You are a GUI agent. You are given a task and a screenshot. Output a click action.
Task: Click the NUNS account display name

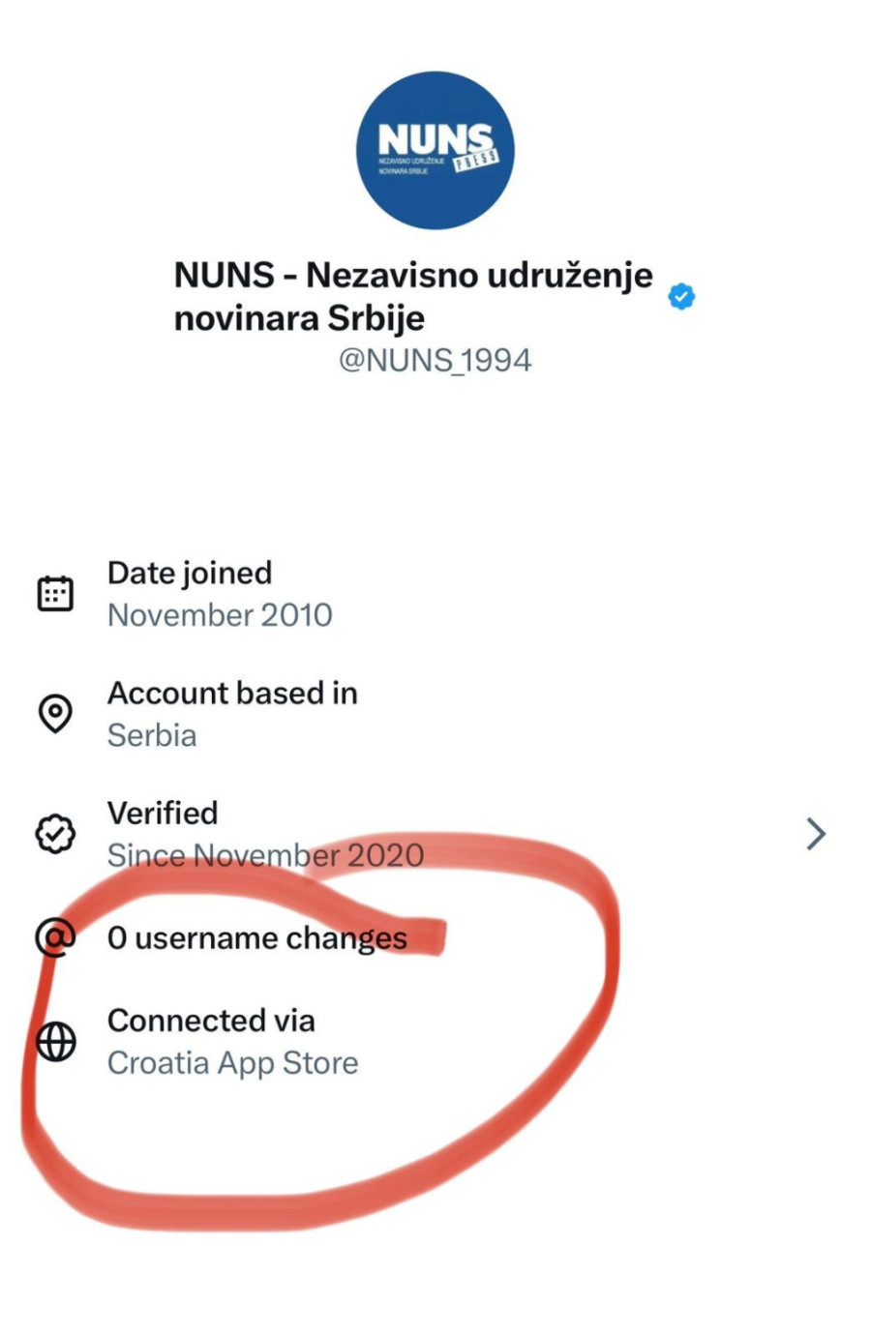413,296
